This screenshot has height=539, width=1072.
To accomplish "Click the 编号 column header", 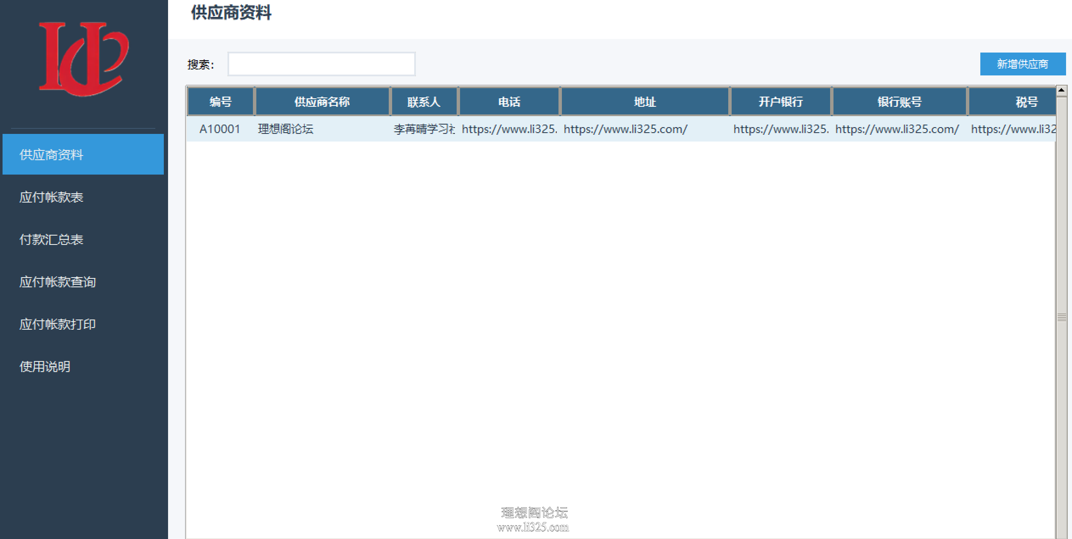I will [x=220, y=102].
